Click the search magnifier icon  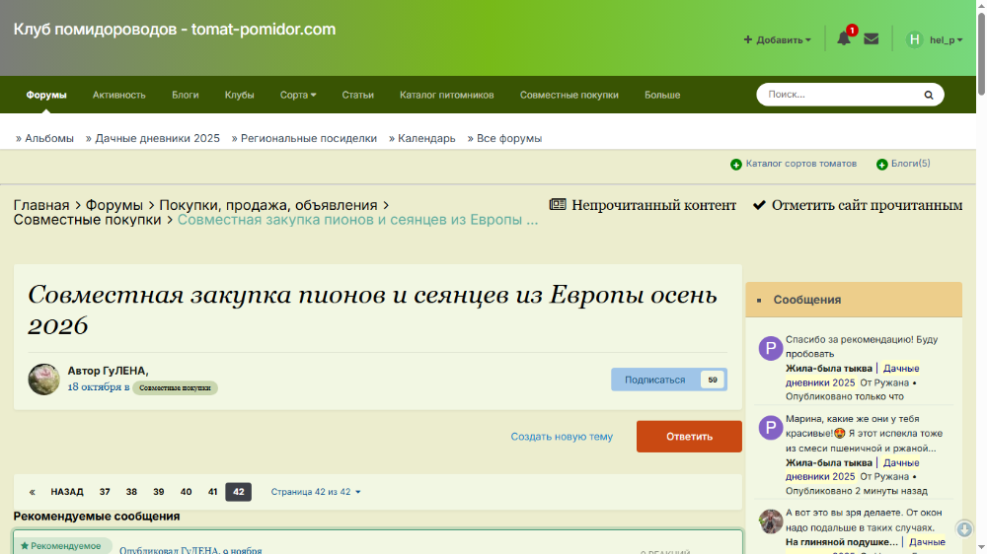928,95
